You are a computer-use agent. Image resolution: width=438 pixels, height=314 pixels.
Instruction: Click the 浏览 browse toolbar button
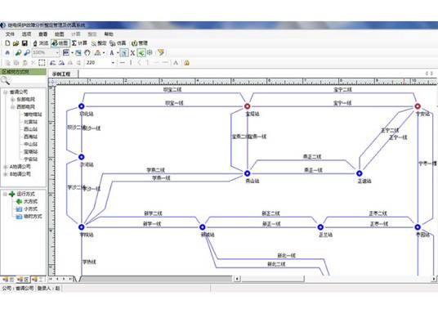coord(41,43)
